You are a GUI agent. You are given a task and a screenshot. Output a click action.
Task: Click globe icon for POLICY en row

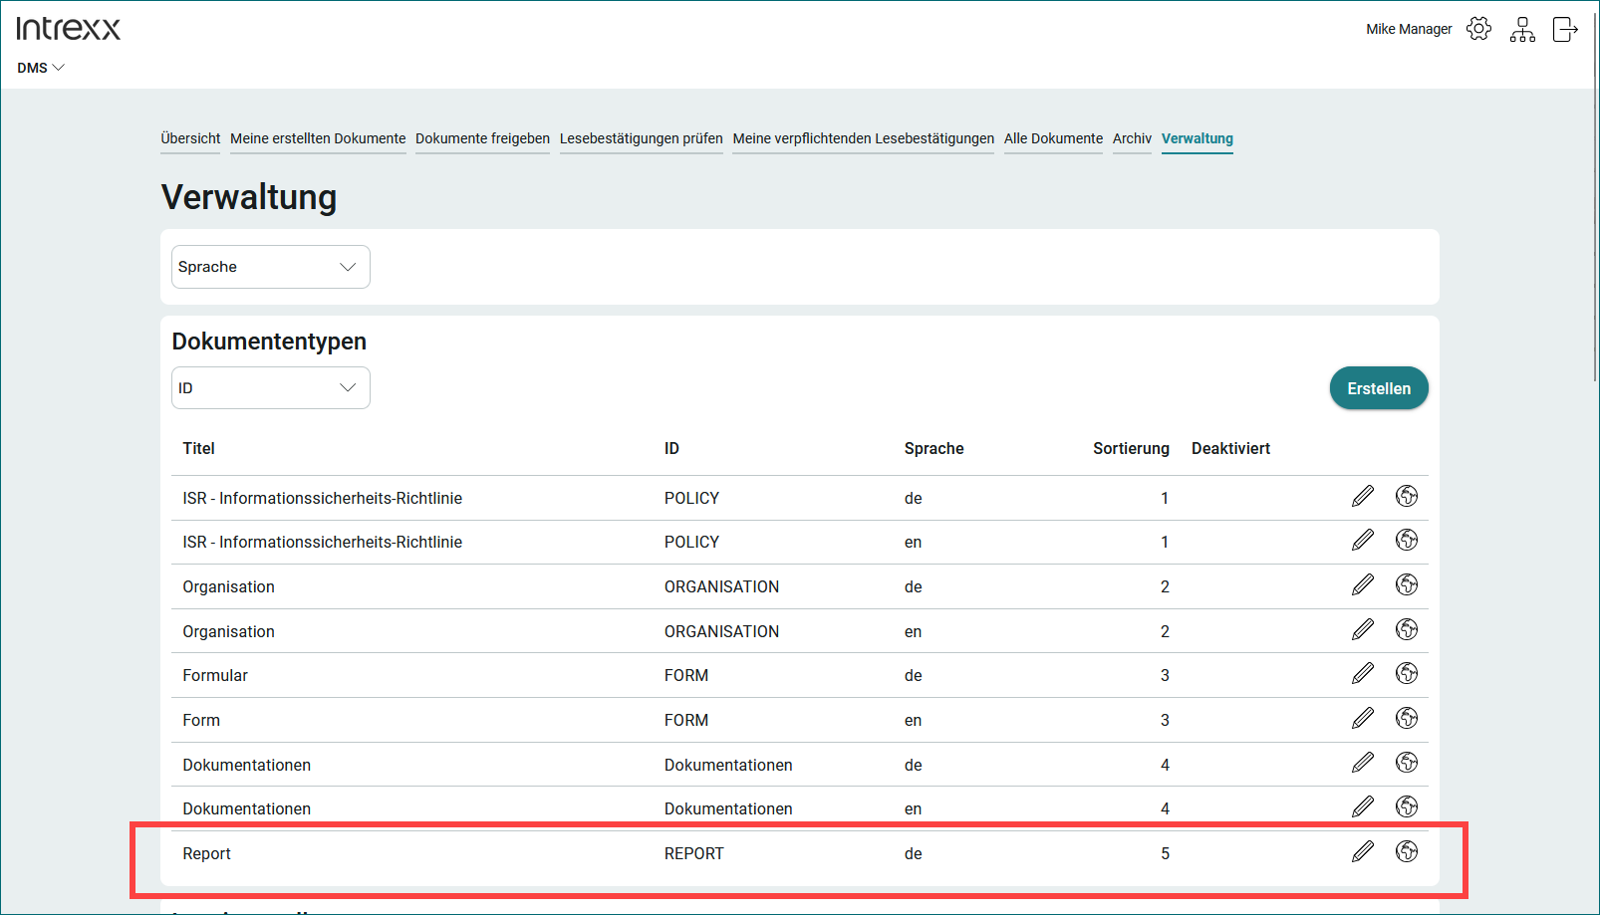click(1407, 540)
